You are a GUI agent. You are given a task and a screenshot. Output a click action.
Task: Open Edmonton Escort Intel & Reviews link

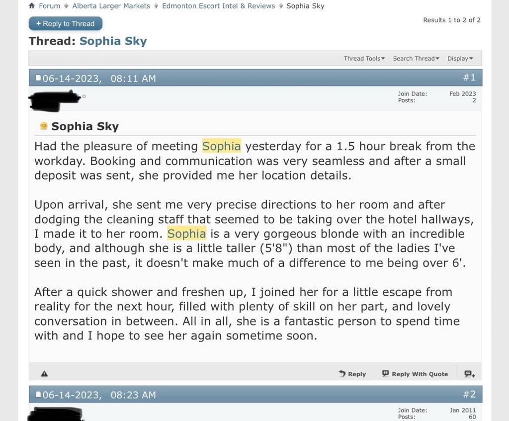pyautogui.click(x=218, y=6)
